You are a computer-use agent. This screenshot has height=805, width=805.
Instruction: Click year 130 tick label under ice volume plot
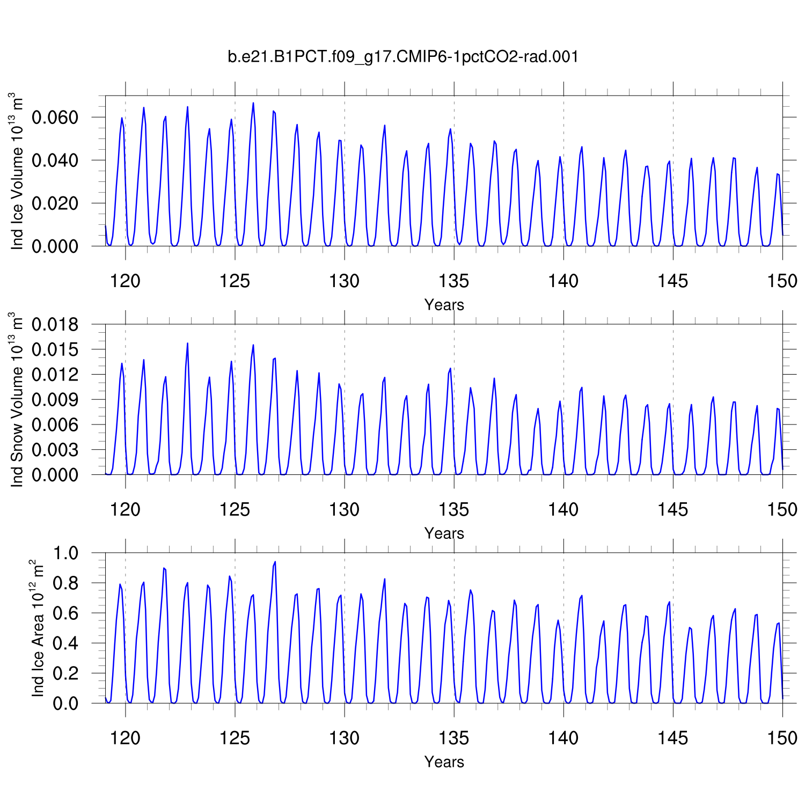pos(344,281)
